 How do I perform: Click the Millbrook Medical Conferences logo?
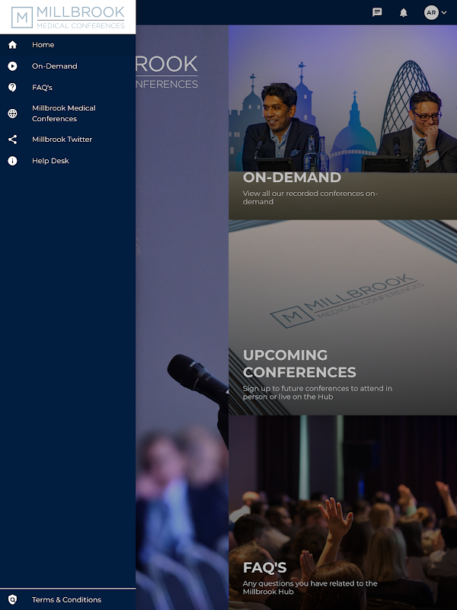(68, 17)
